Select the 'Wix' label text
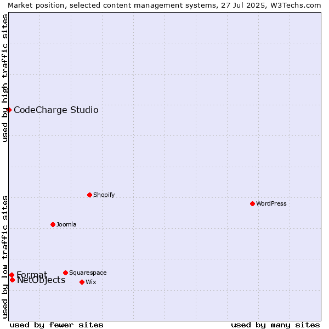This screenshot has width=329, height=329. pos(91,282)
